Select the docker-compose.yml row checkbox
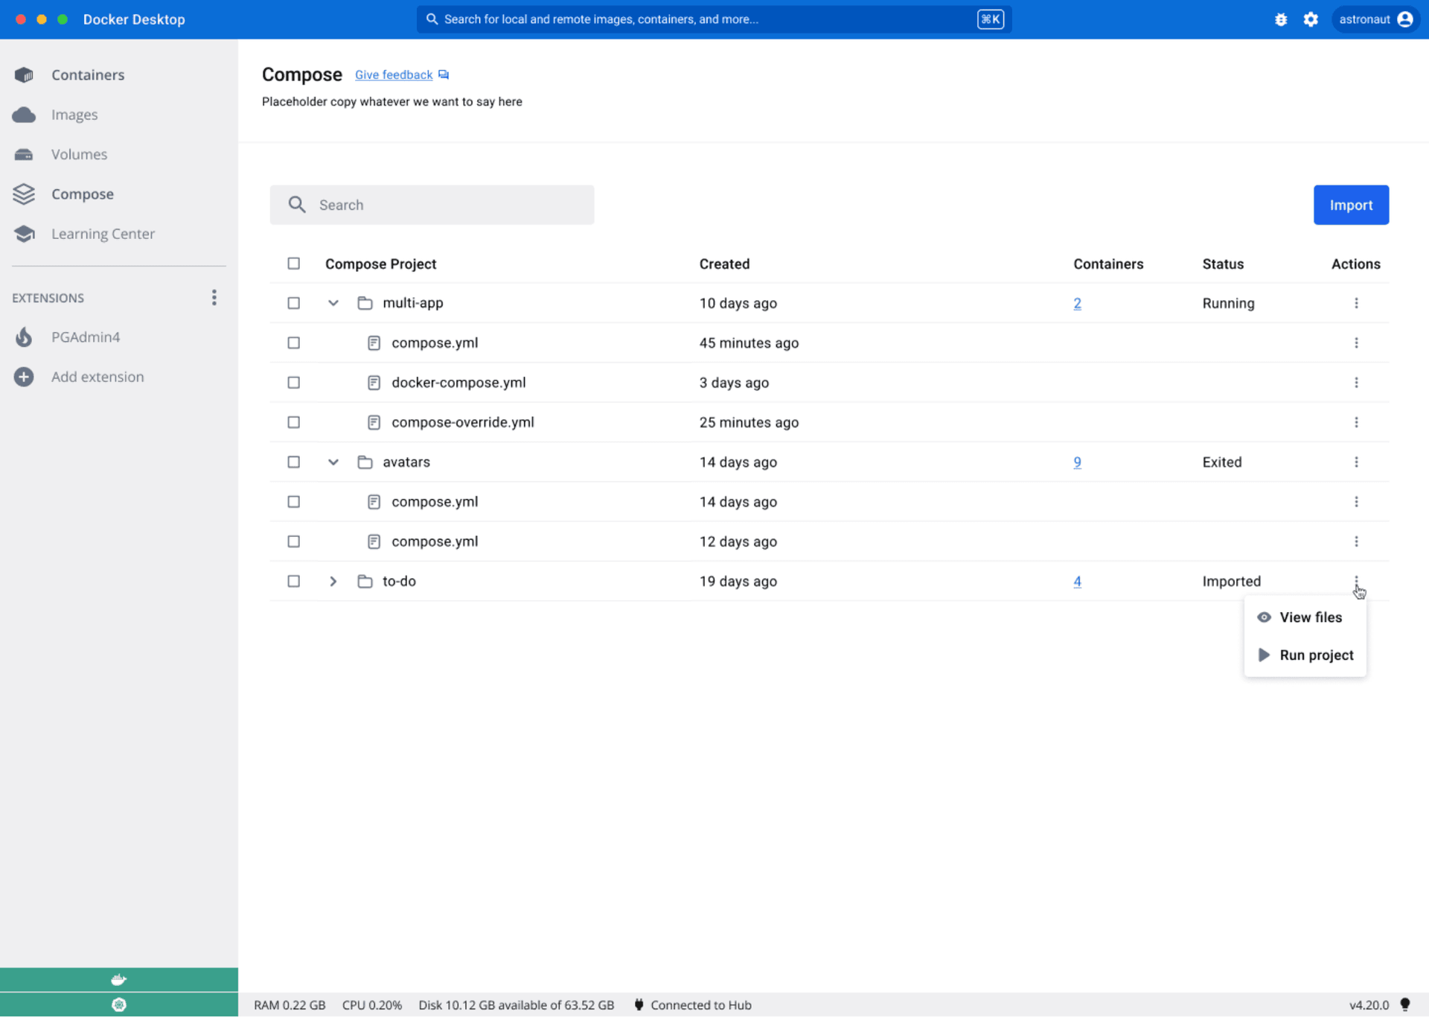The image size is (1429, 1018). [x=294, y=383]
